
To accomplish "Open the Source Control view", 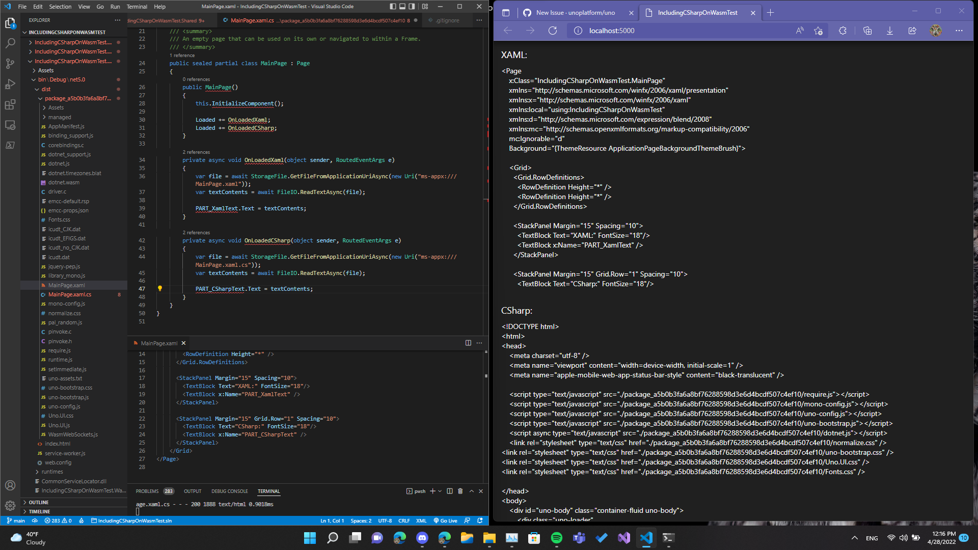I will point(10,64).
